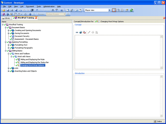This screenshot has width=166, height=124.
Task: Click the green Refresh arrows icon
Action: coord(132,10)
